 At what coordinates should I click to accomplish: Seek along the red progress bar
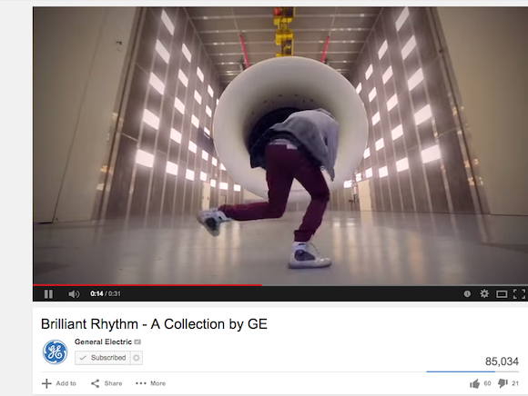point(280,285)
